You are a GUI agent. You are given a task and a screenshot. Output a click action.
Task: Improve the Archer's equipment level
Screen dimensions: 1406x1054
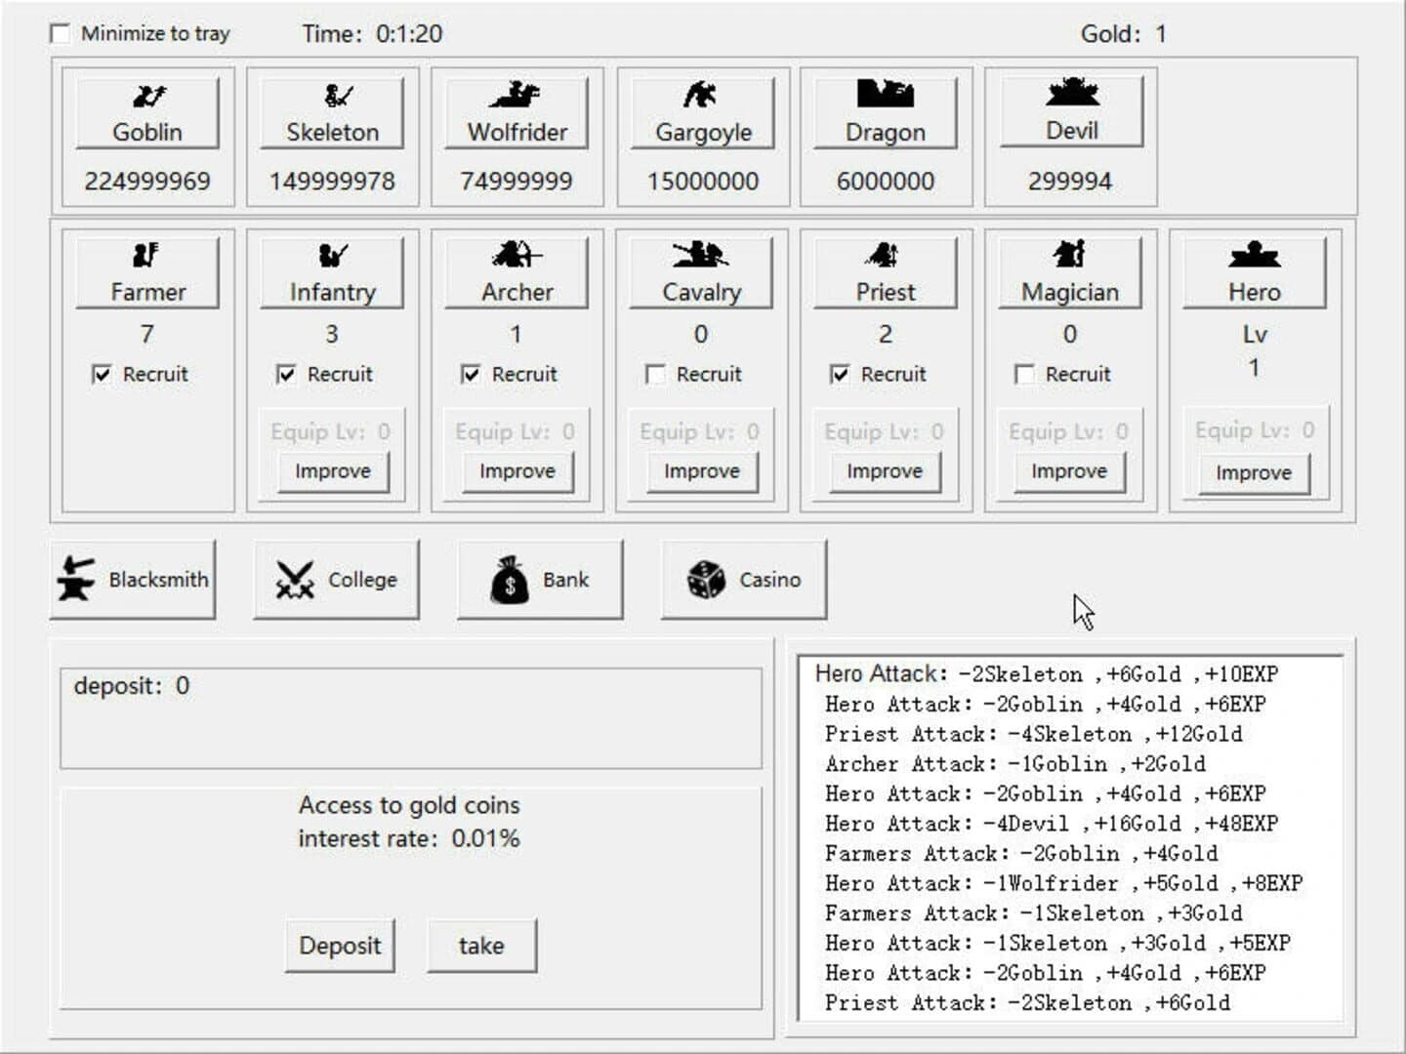tap(516, 471)
